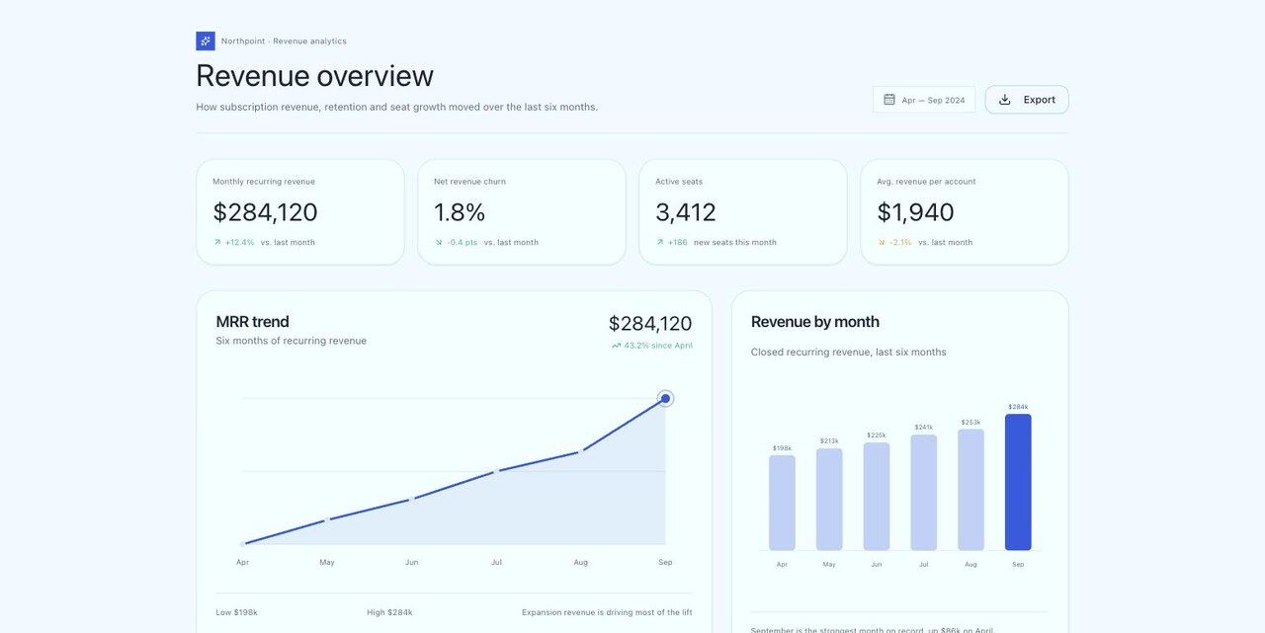Click the download icon on Export
This screenshot has height=633, width=1265.
pyautogui.click(x=1005, y=100)
